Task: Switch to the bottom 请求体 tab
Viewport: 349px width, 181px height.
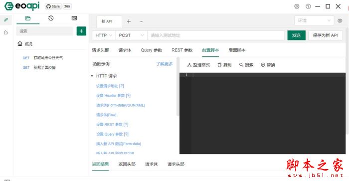Action: [152, 164]
